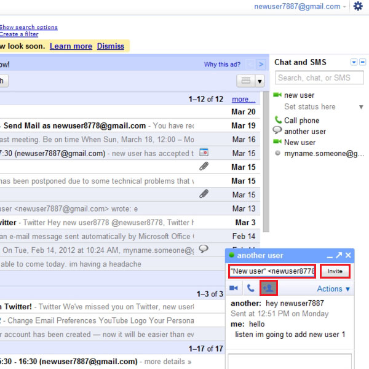Click the add people to chat icon
The image size is (369, 369).
pyautogui.click(x=269, y=288)
